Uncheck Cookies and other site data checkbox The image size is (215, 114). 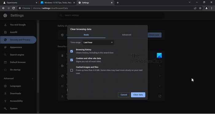coord(72,60)
